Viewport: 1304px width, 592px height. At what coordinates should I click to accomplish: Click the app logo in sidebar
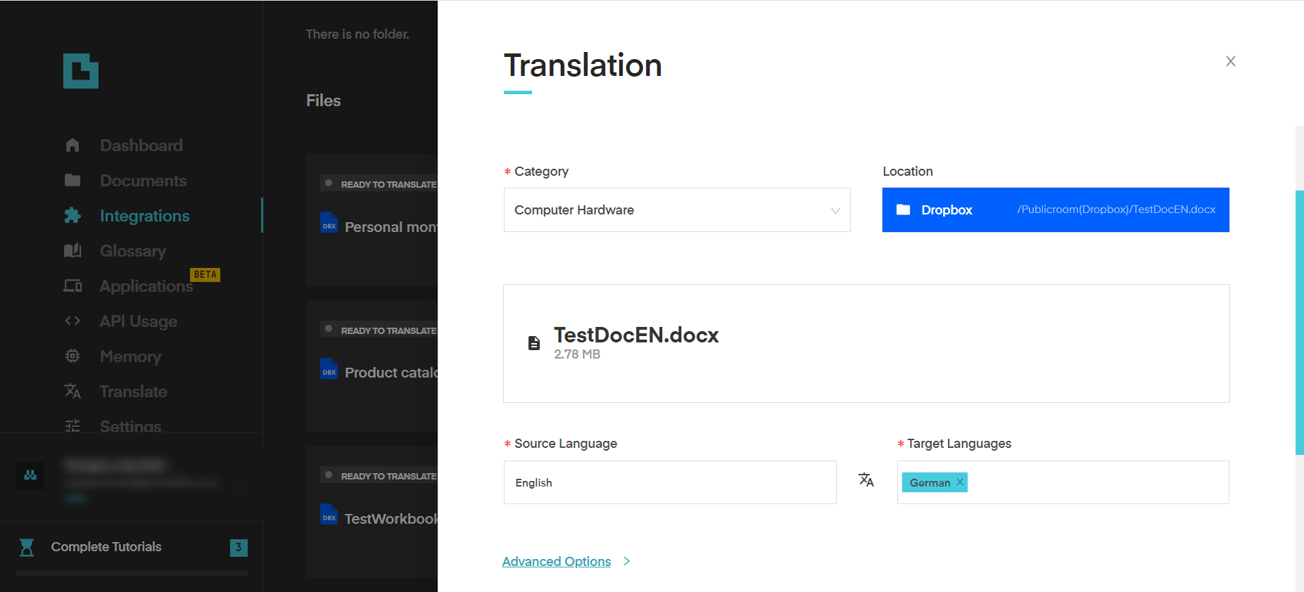coord(81,71)
